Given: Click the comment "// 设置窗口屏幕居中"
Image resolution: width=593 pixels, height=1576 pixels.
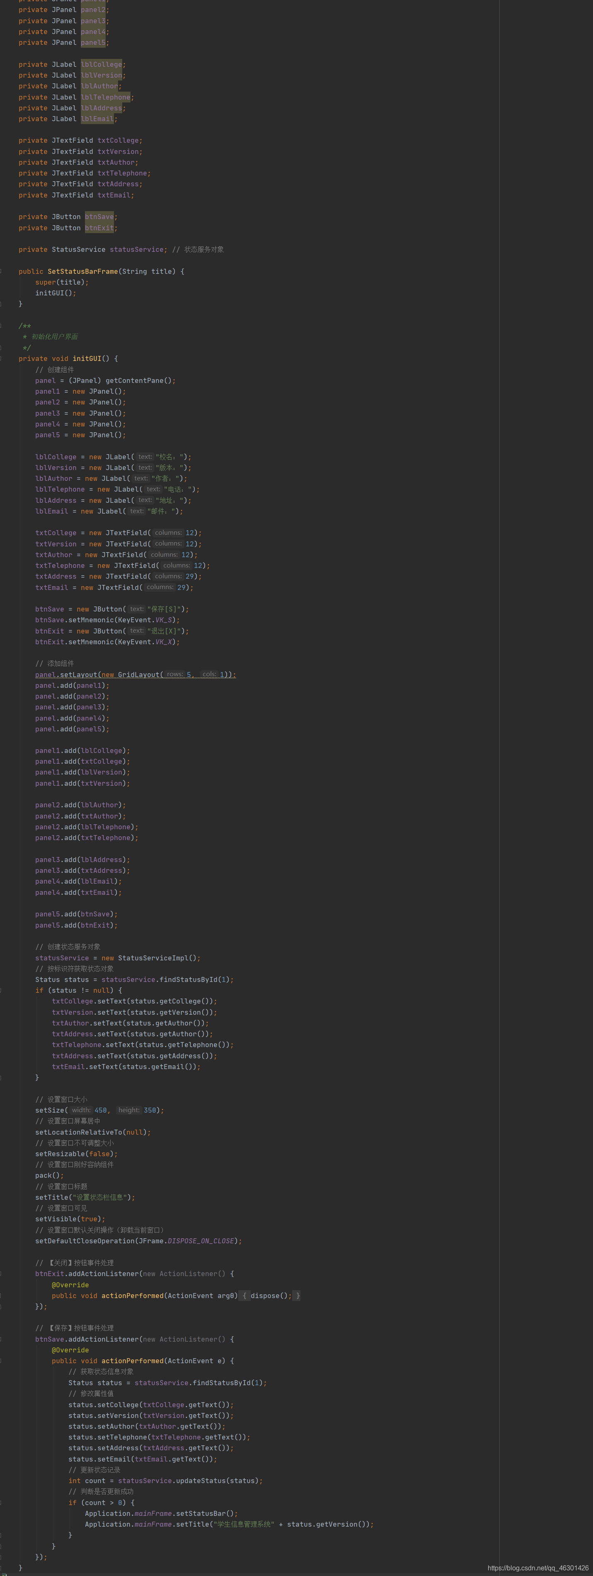Looking at the screenshot, I should (x=67, y=1121).
